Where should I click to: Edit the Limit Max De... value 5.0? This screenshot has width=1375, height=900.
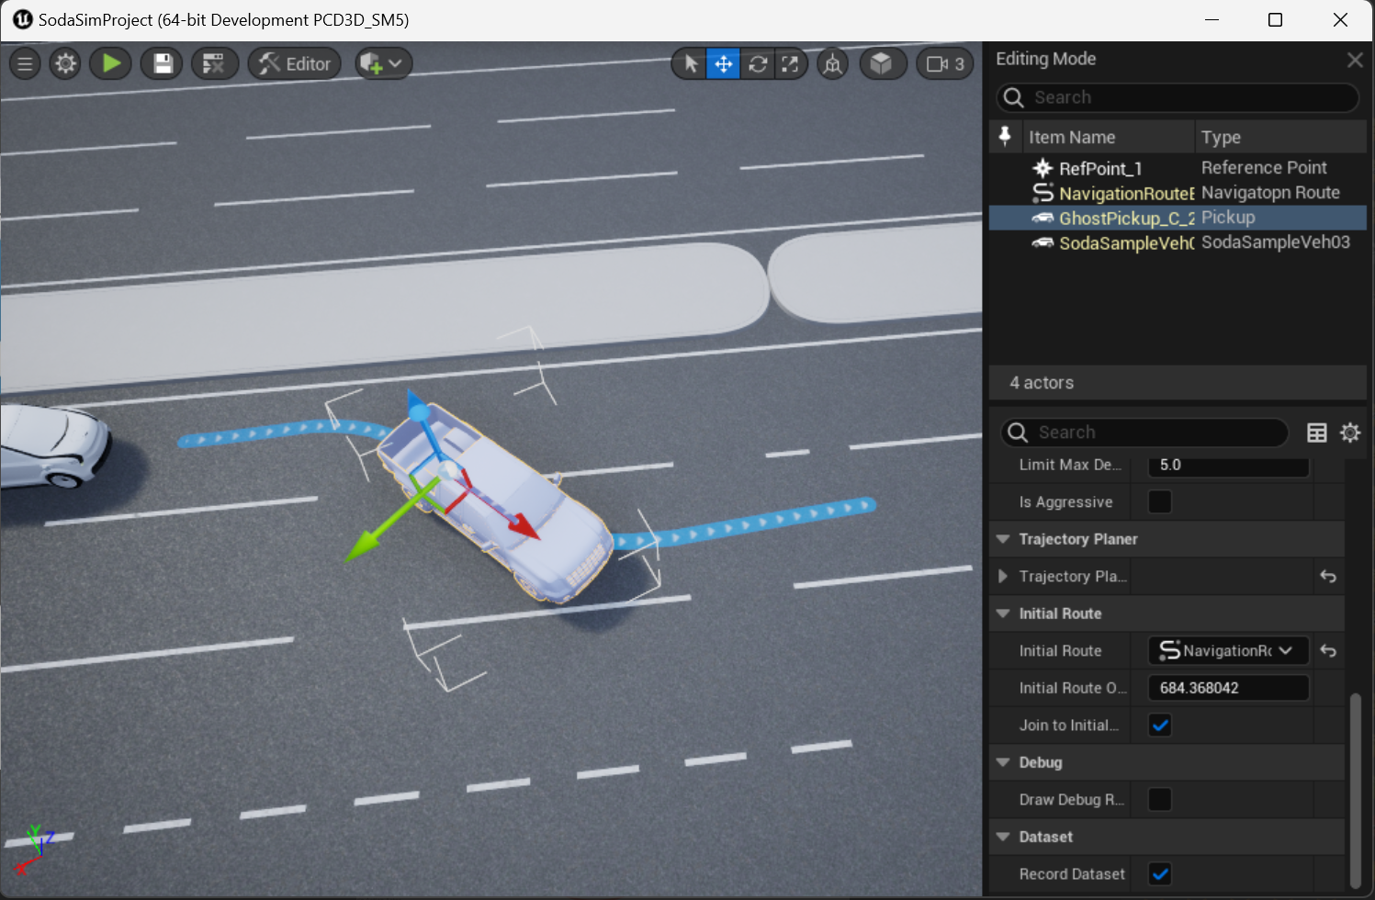pyautogui.click(x=1228, y=465)
